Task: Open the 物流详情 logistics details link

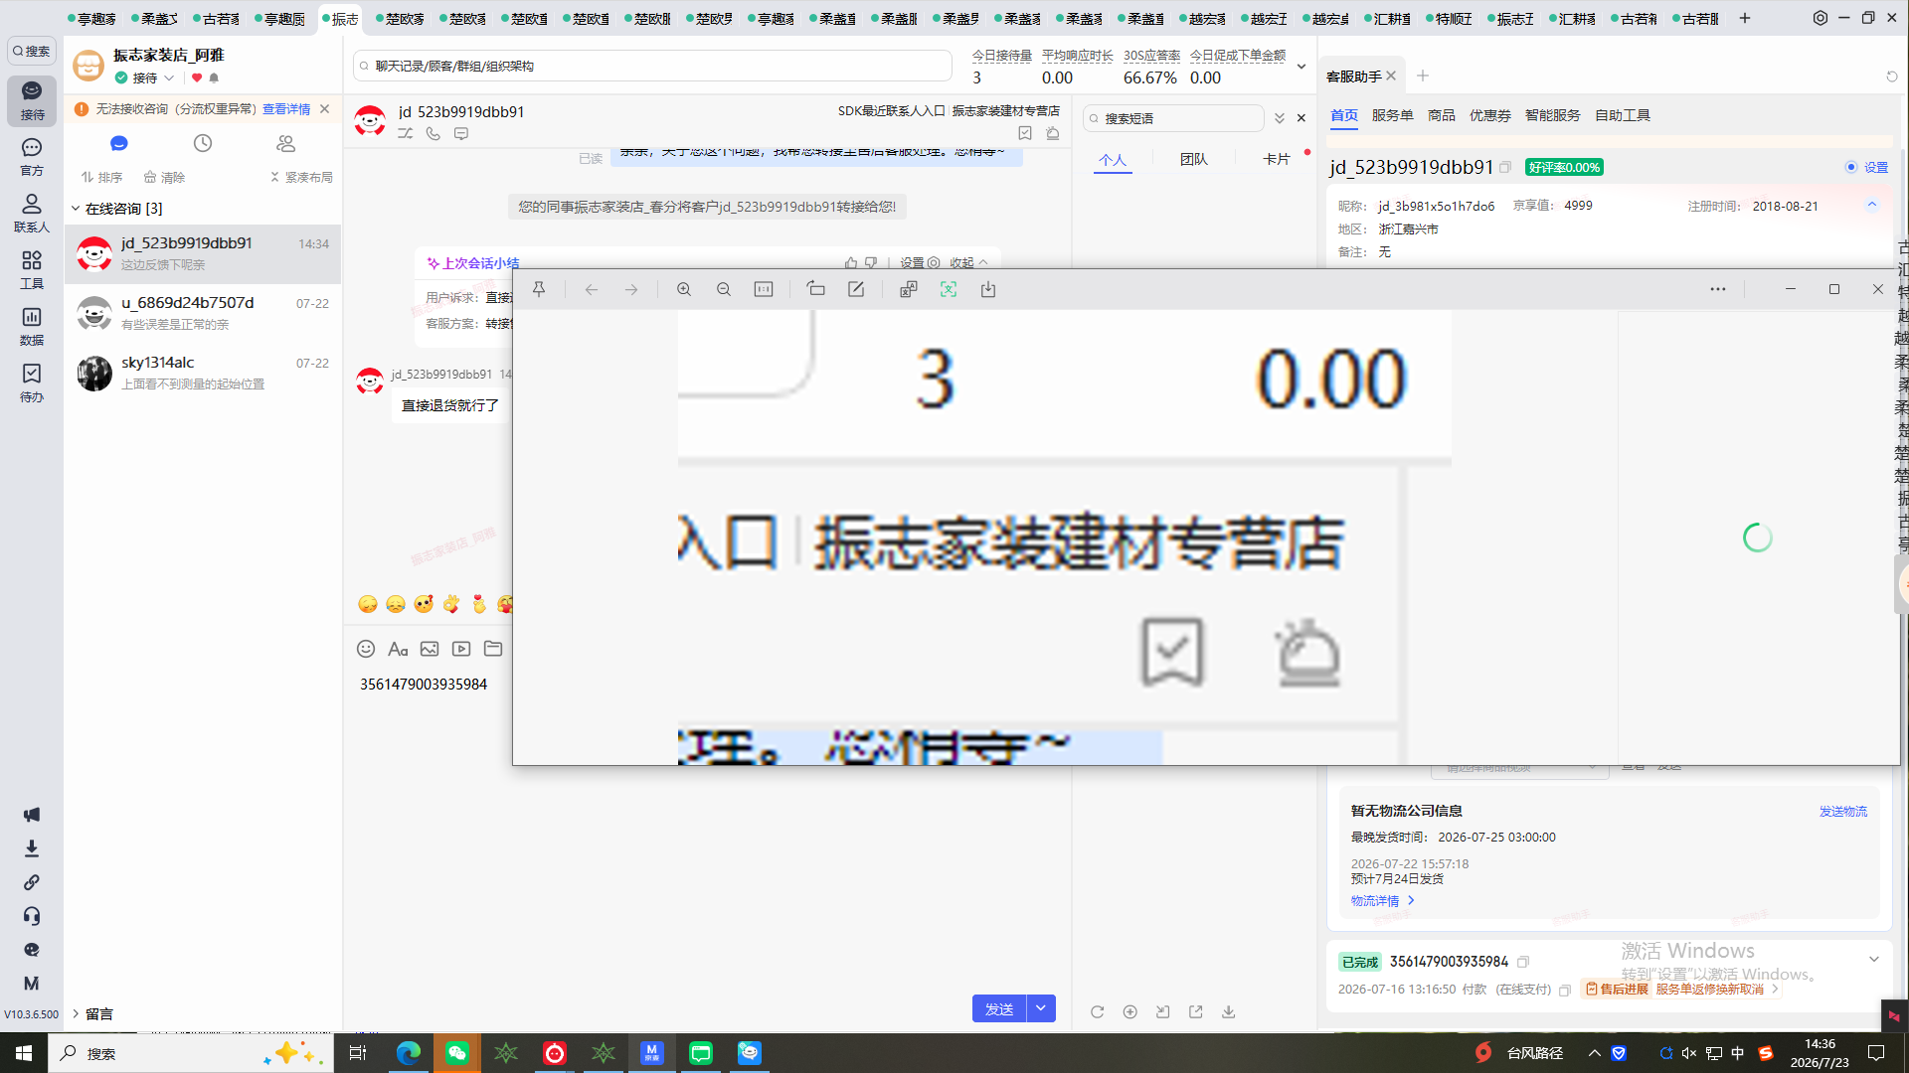Action: [1382, 901]
